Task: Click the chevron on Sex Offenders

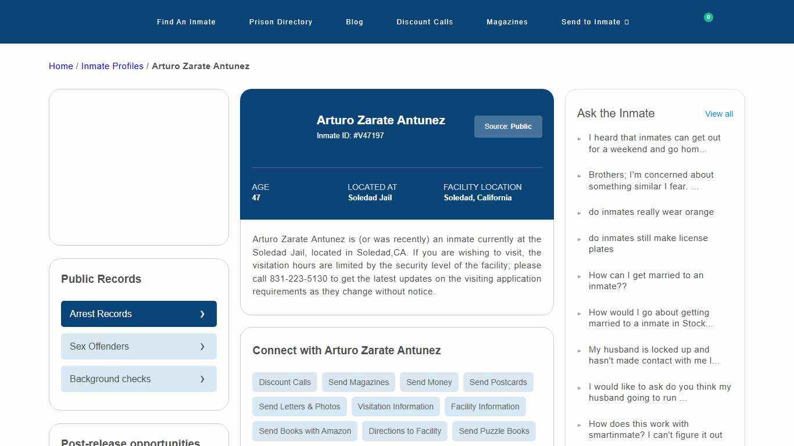Action: (x=203, y=346)
